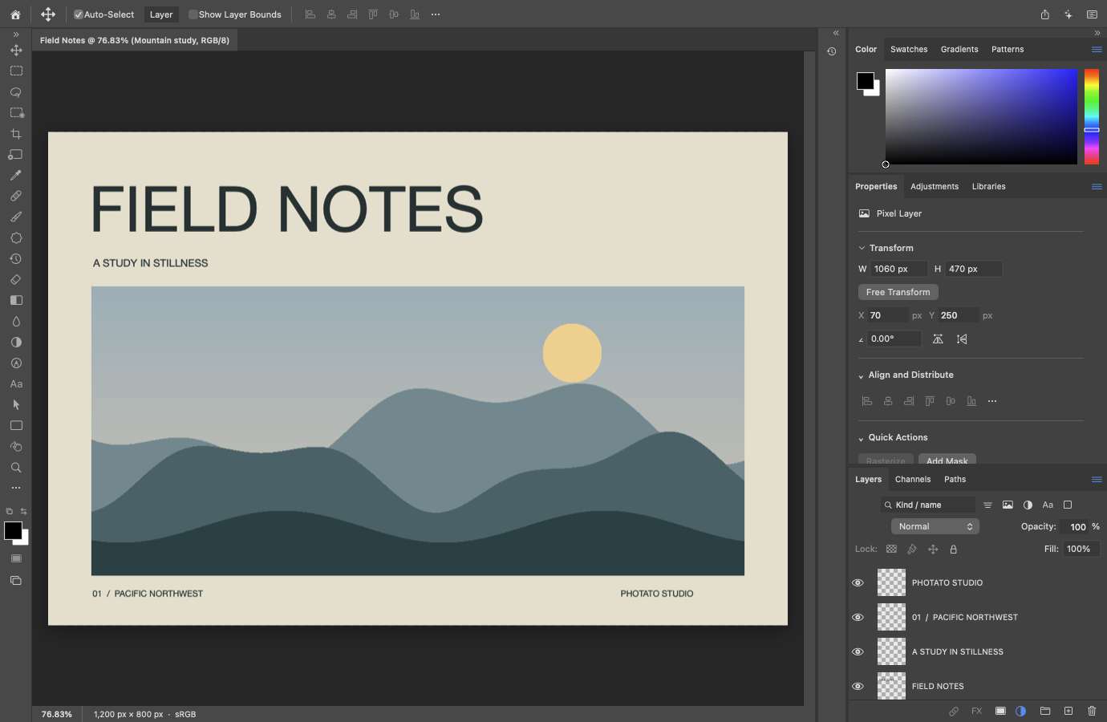
Task: Open the Gradients tab
Action: (959, 50)
